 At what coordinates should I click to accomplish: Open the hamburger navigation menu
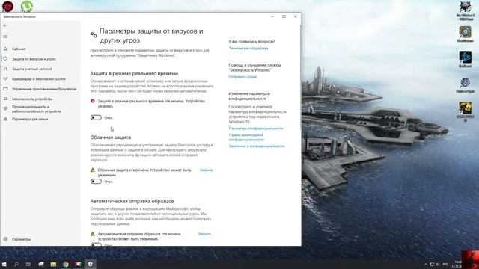coord(5,37)
